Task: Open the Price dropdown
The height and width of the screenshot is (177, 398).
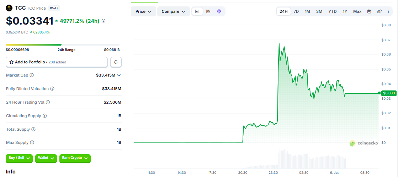Action: click(x=143, y=11)
